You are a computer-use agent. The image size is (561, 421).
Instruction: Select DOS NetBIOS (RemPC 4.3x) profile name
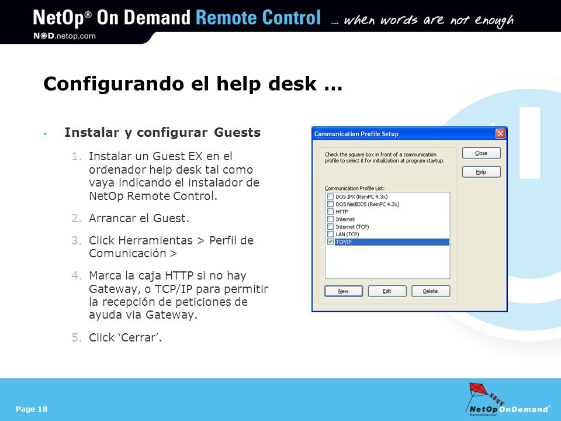pyautogui.click(x=368, y=204)
